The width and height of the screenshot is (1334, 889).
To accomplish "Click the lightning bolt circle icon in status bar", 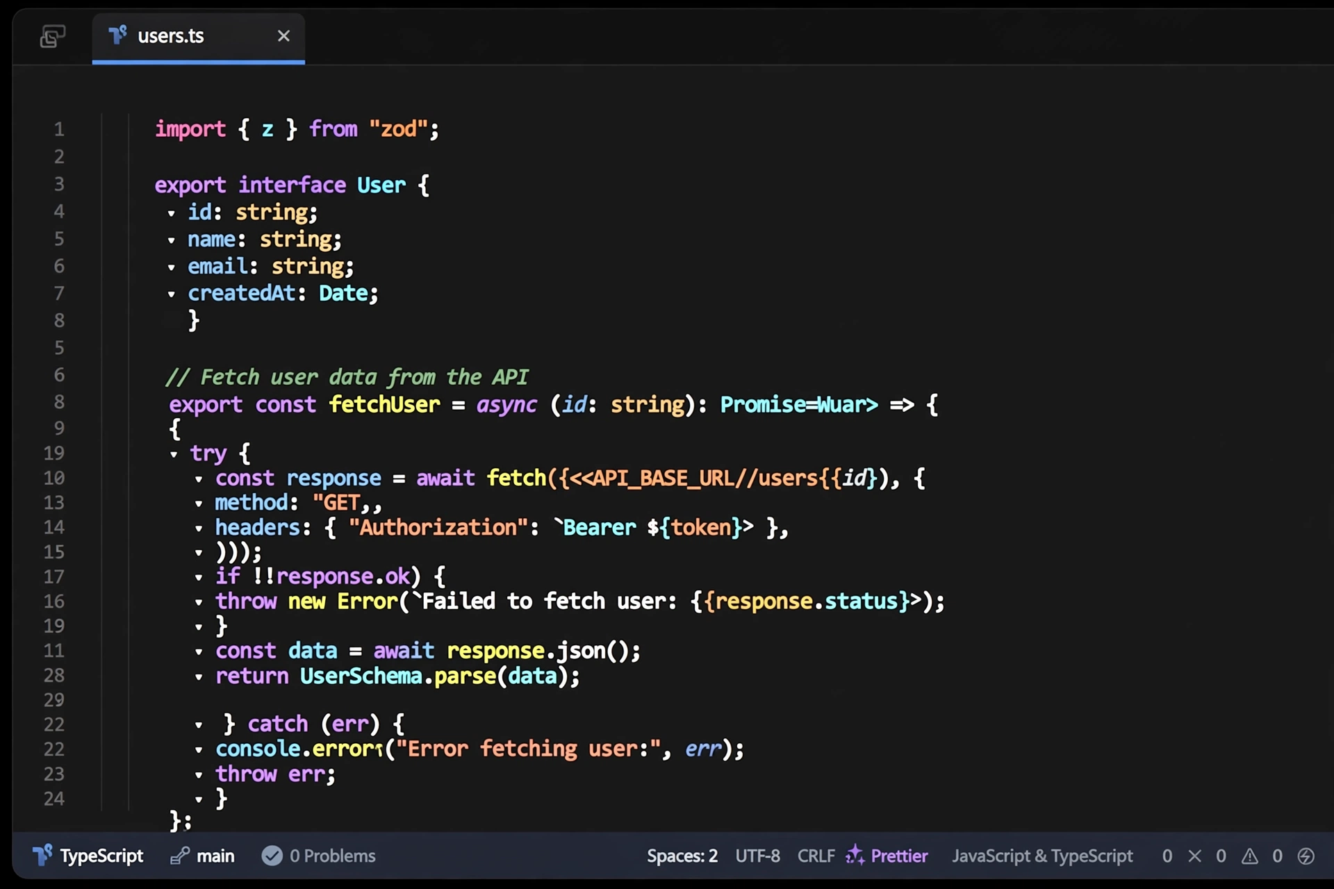I will click(x=1306, y=856).
